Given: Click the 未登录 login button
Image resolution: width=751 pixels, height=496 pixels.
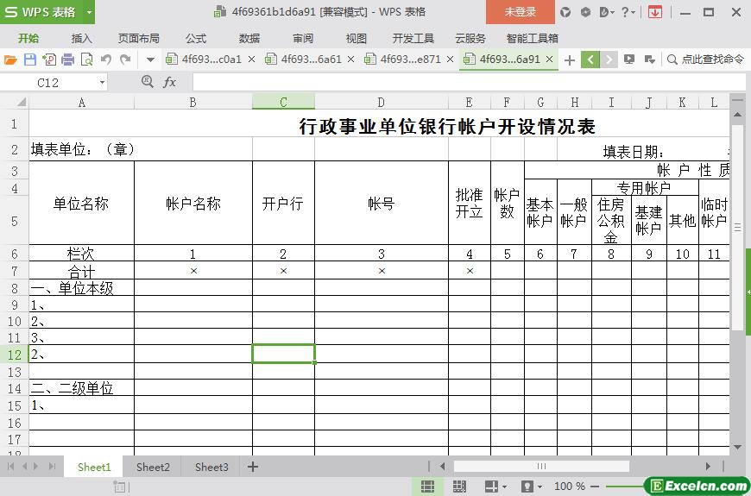Looking at the screenshot, I should click(x=521, y=12).
